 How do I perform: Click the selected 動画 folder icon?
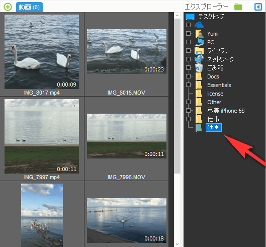(199, 128)
